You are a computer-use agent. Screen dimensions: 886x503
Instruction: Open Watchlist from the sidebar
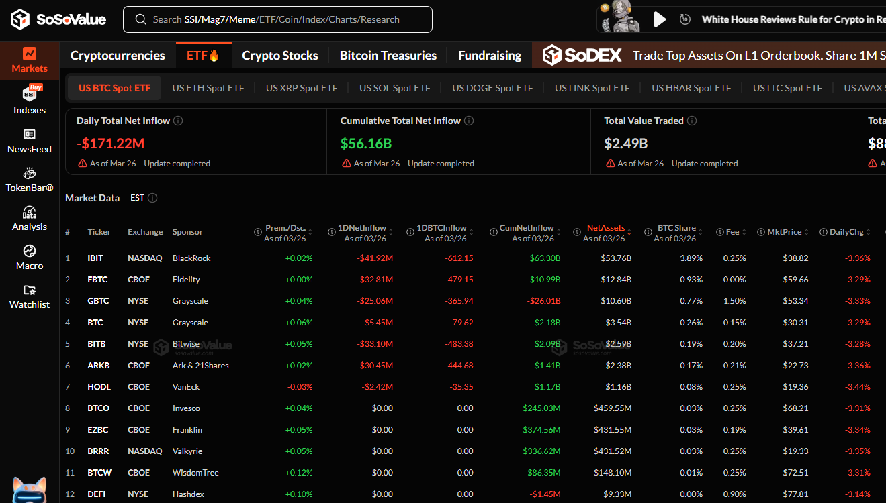tap(30, 296)
